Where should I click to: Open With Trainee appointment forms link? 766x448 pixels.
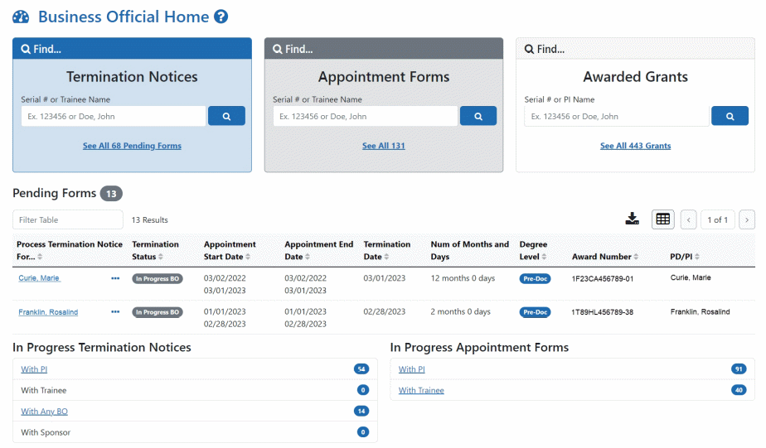tap(421, 390)
